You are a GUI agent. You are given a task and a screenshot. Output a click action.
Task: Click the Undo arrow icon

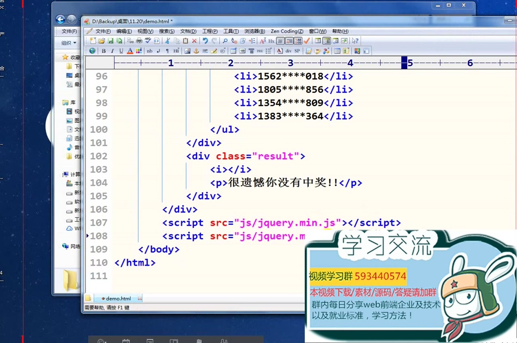coord(205,41)
